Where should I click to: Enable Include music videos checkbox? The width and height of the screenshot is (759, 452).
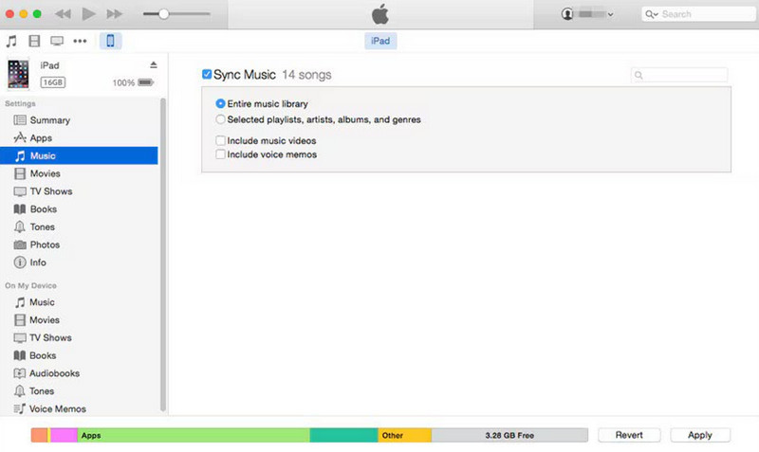coord(220,140)
